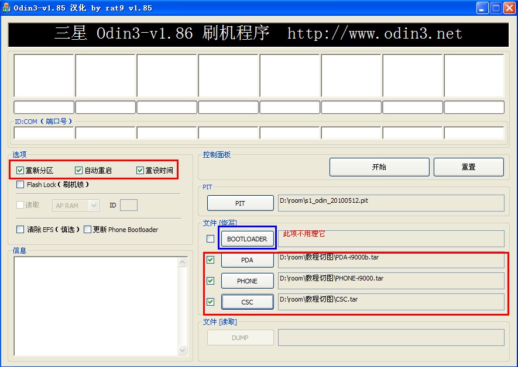Click the 开始 start button
This screenshot has width=518, height=367.
point(379,167)
